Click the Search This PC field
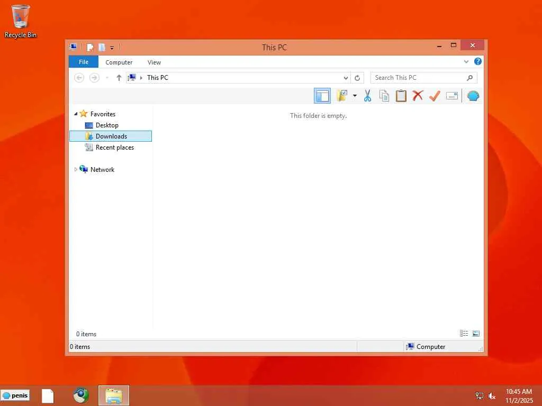 [x=423, y=78]
